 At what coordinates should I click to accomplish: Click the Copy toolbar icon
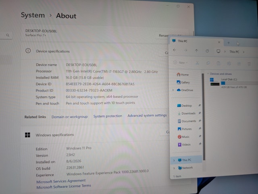pyautogui.click(x=208, y=63)
